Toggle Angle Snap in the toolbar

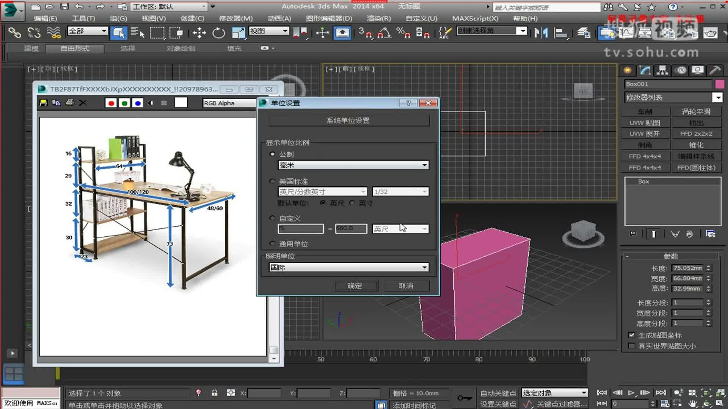coord(384,33)
